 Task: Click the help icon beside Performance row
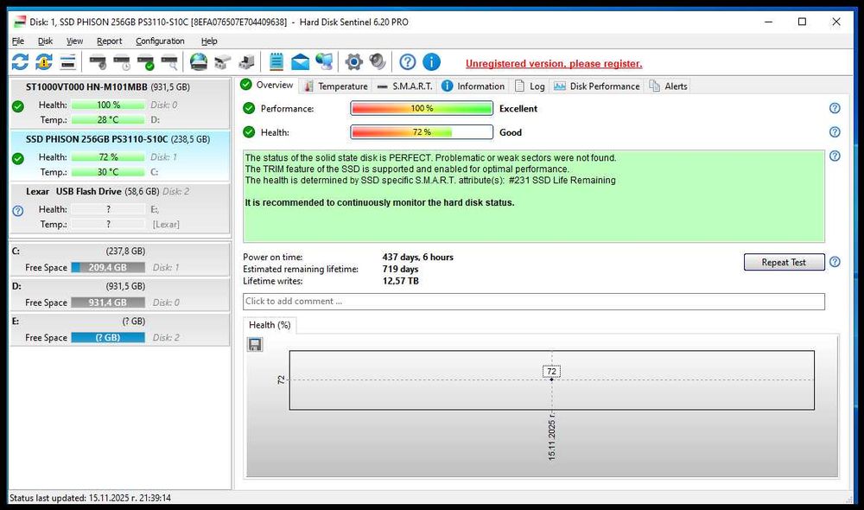[835, 108]
